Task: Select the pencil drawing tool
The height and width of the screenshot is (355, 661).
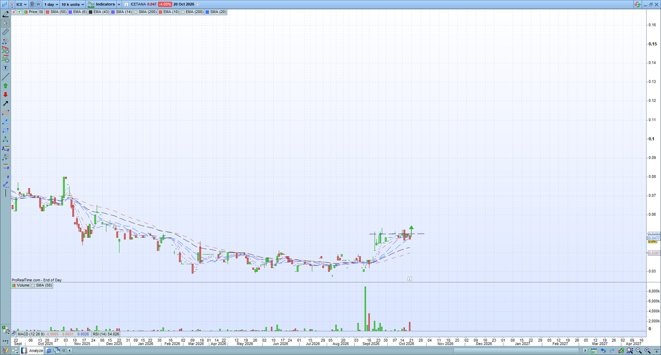Action: tap(6, 15)
